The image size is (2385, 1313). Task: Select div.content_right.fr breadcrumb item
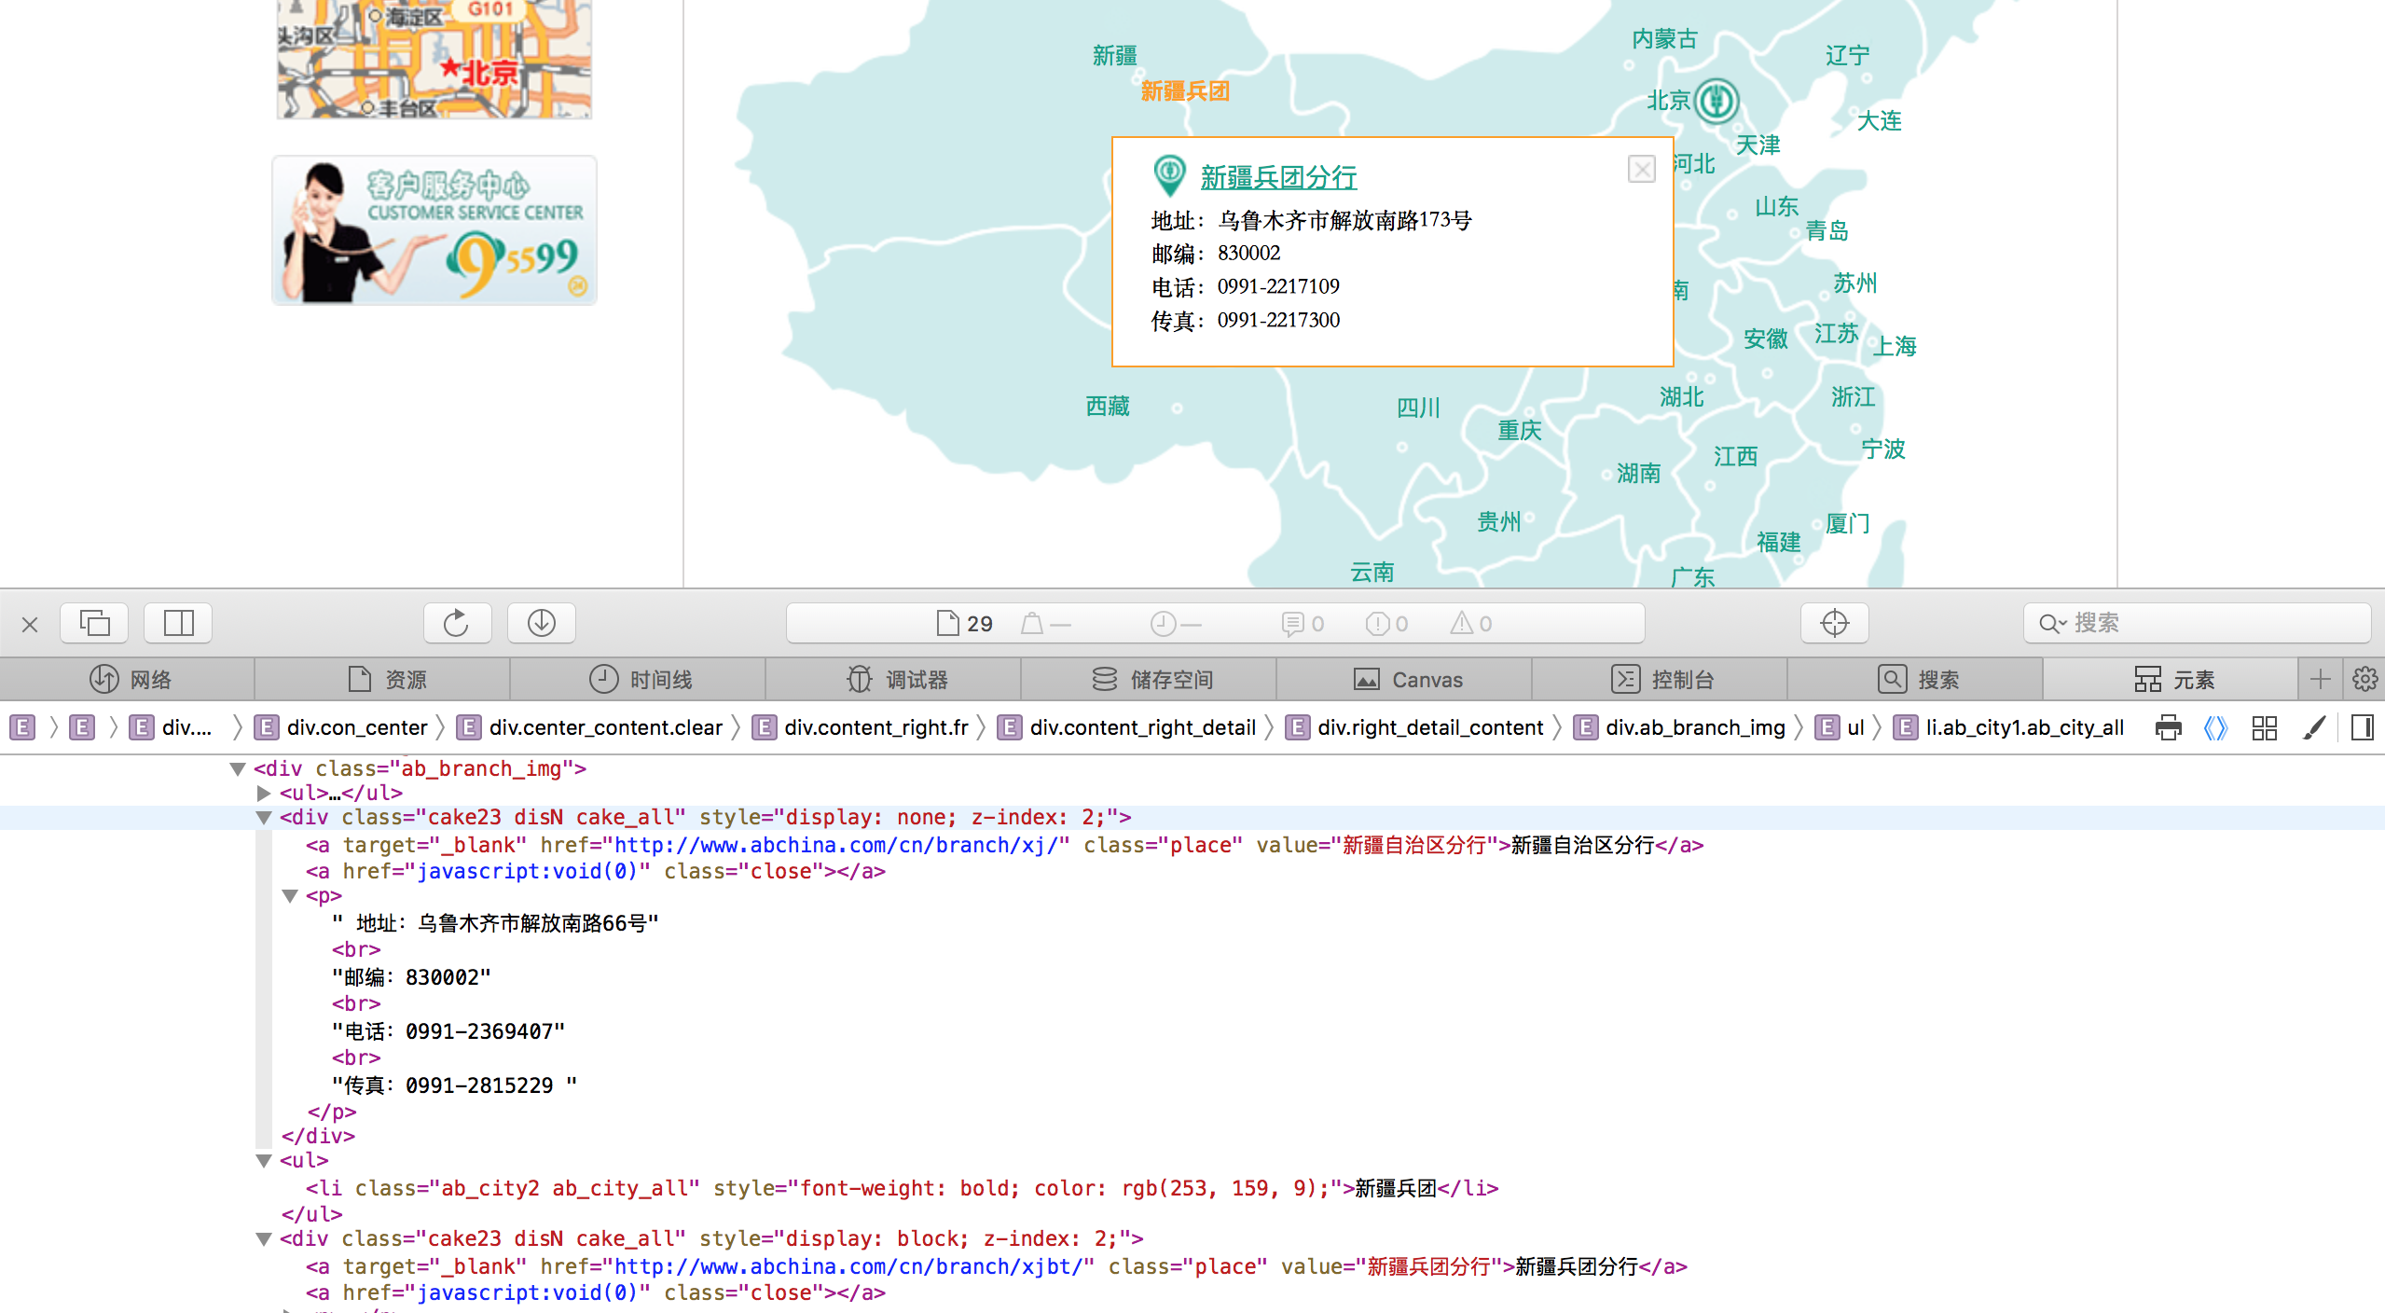[x=862, y=727]
